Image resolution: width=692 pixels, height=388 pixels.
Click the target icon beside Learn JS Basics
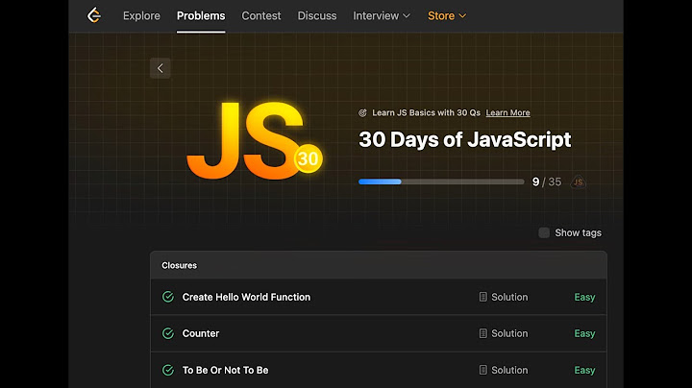point(362,113)
